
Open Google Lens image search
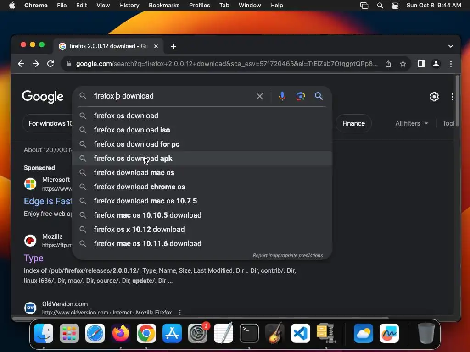point(300,96)
